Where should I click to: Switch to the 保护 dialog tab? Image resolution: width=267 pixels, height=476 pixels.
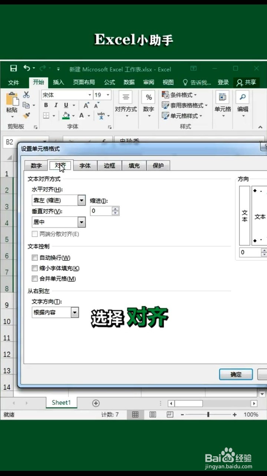(158, 166)
